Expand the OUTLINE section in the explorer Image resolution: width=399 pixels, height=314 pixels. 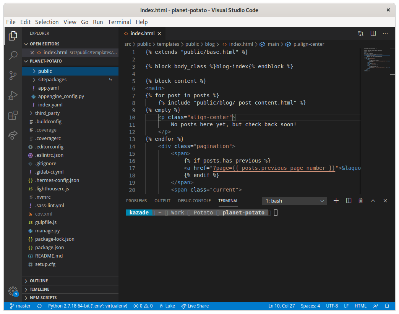click(x=38, y=280)
